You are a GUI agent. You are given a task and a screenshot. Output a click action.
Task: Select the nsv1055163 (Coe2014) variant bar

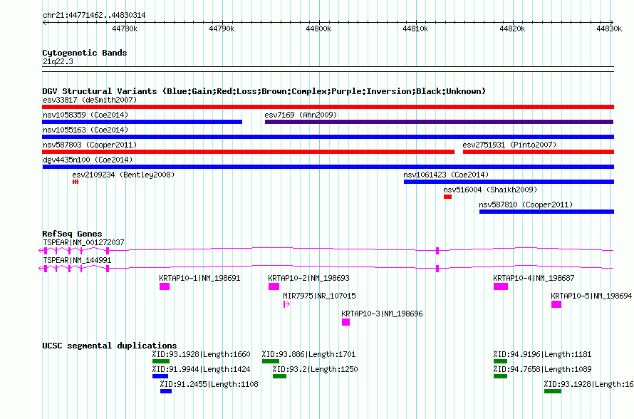point(328,137)
